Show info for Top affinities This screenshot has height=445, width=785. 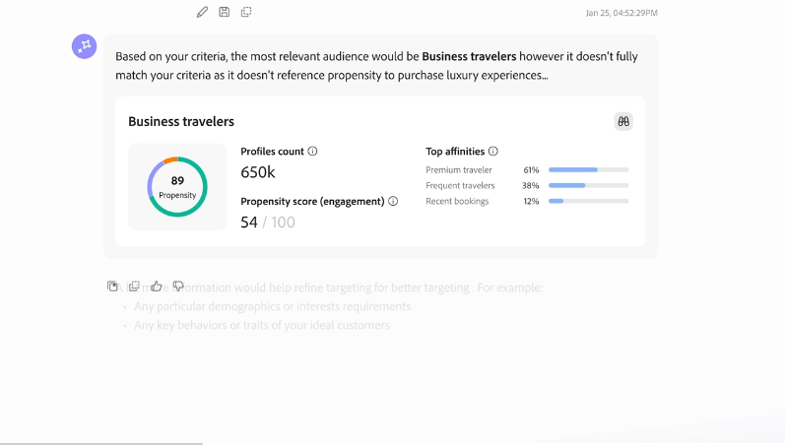493,152
